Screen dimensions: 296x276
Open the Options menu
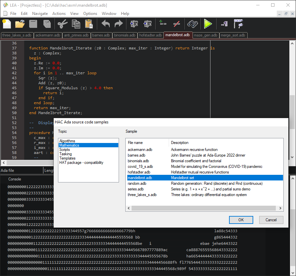pos(90,14)
